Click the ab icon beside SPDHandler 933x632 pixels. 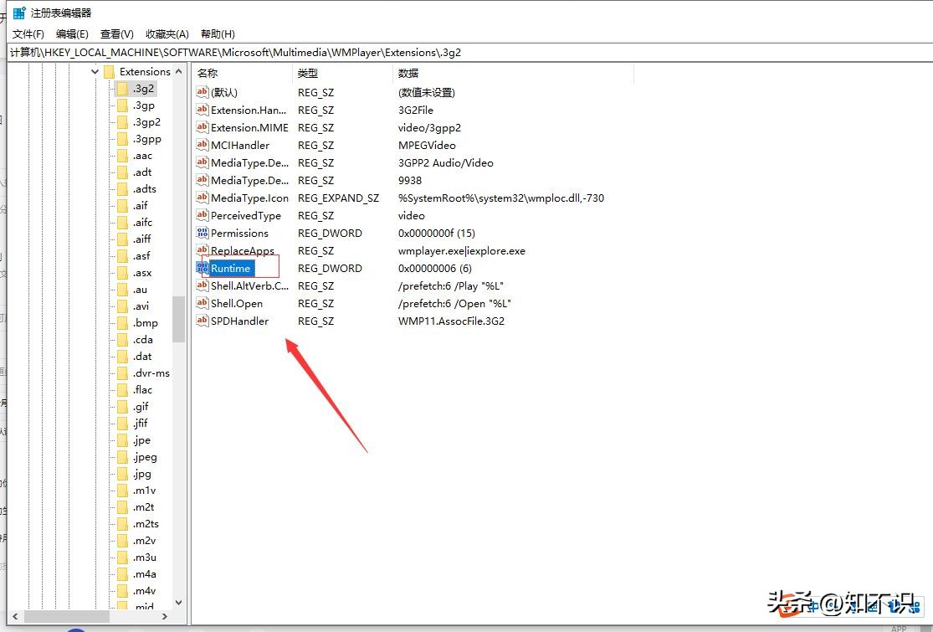202,321
